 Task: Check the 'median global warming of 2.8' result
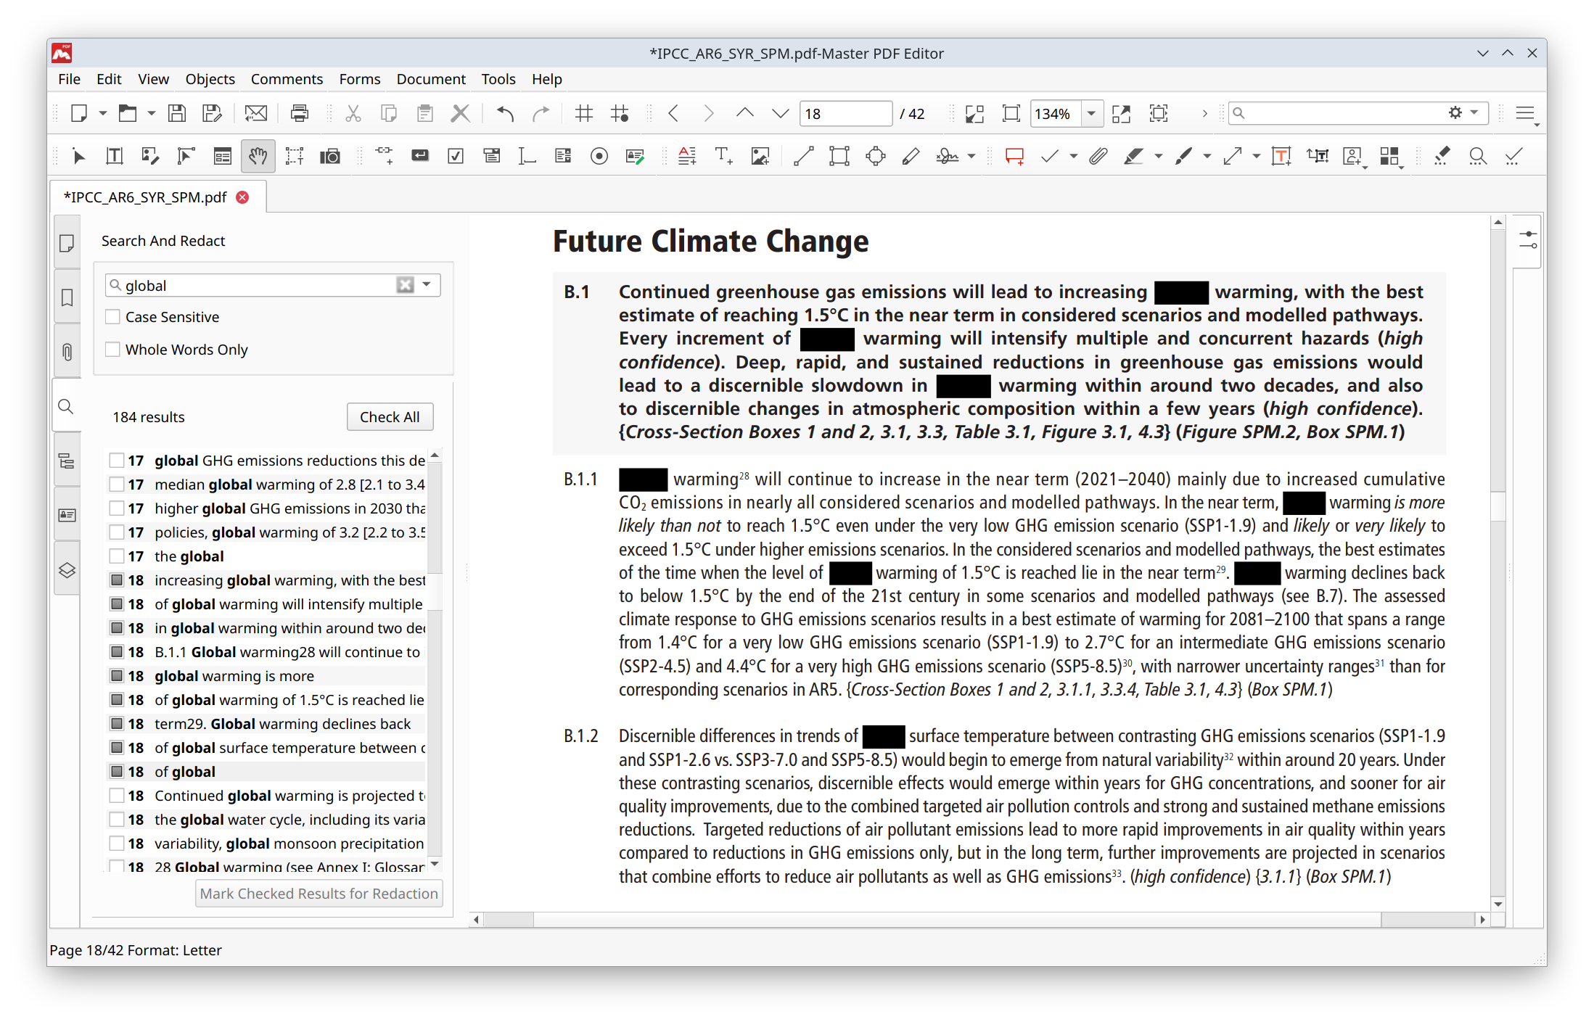point(117,484)
